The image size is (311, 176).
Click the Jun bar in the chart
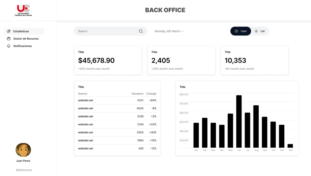(239, 121)
